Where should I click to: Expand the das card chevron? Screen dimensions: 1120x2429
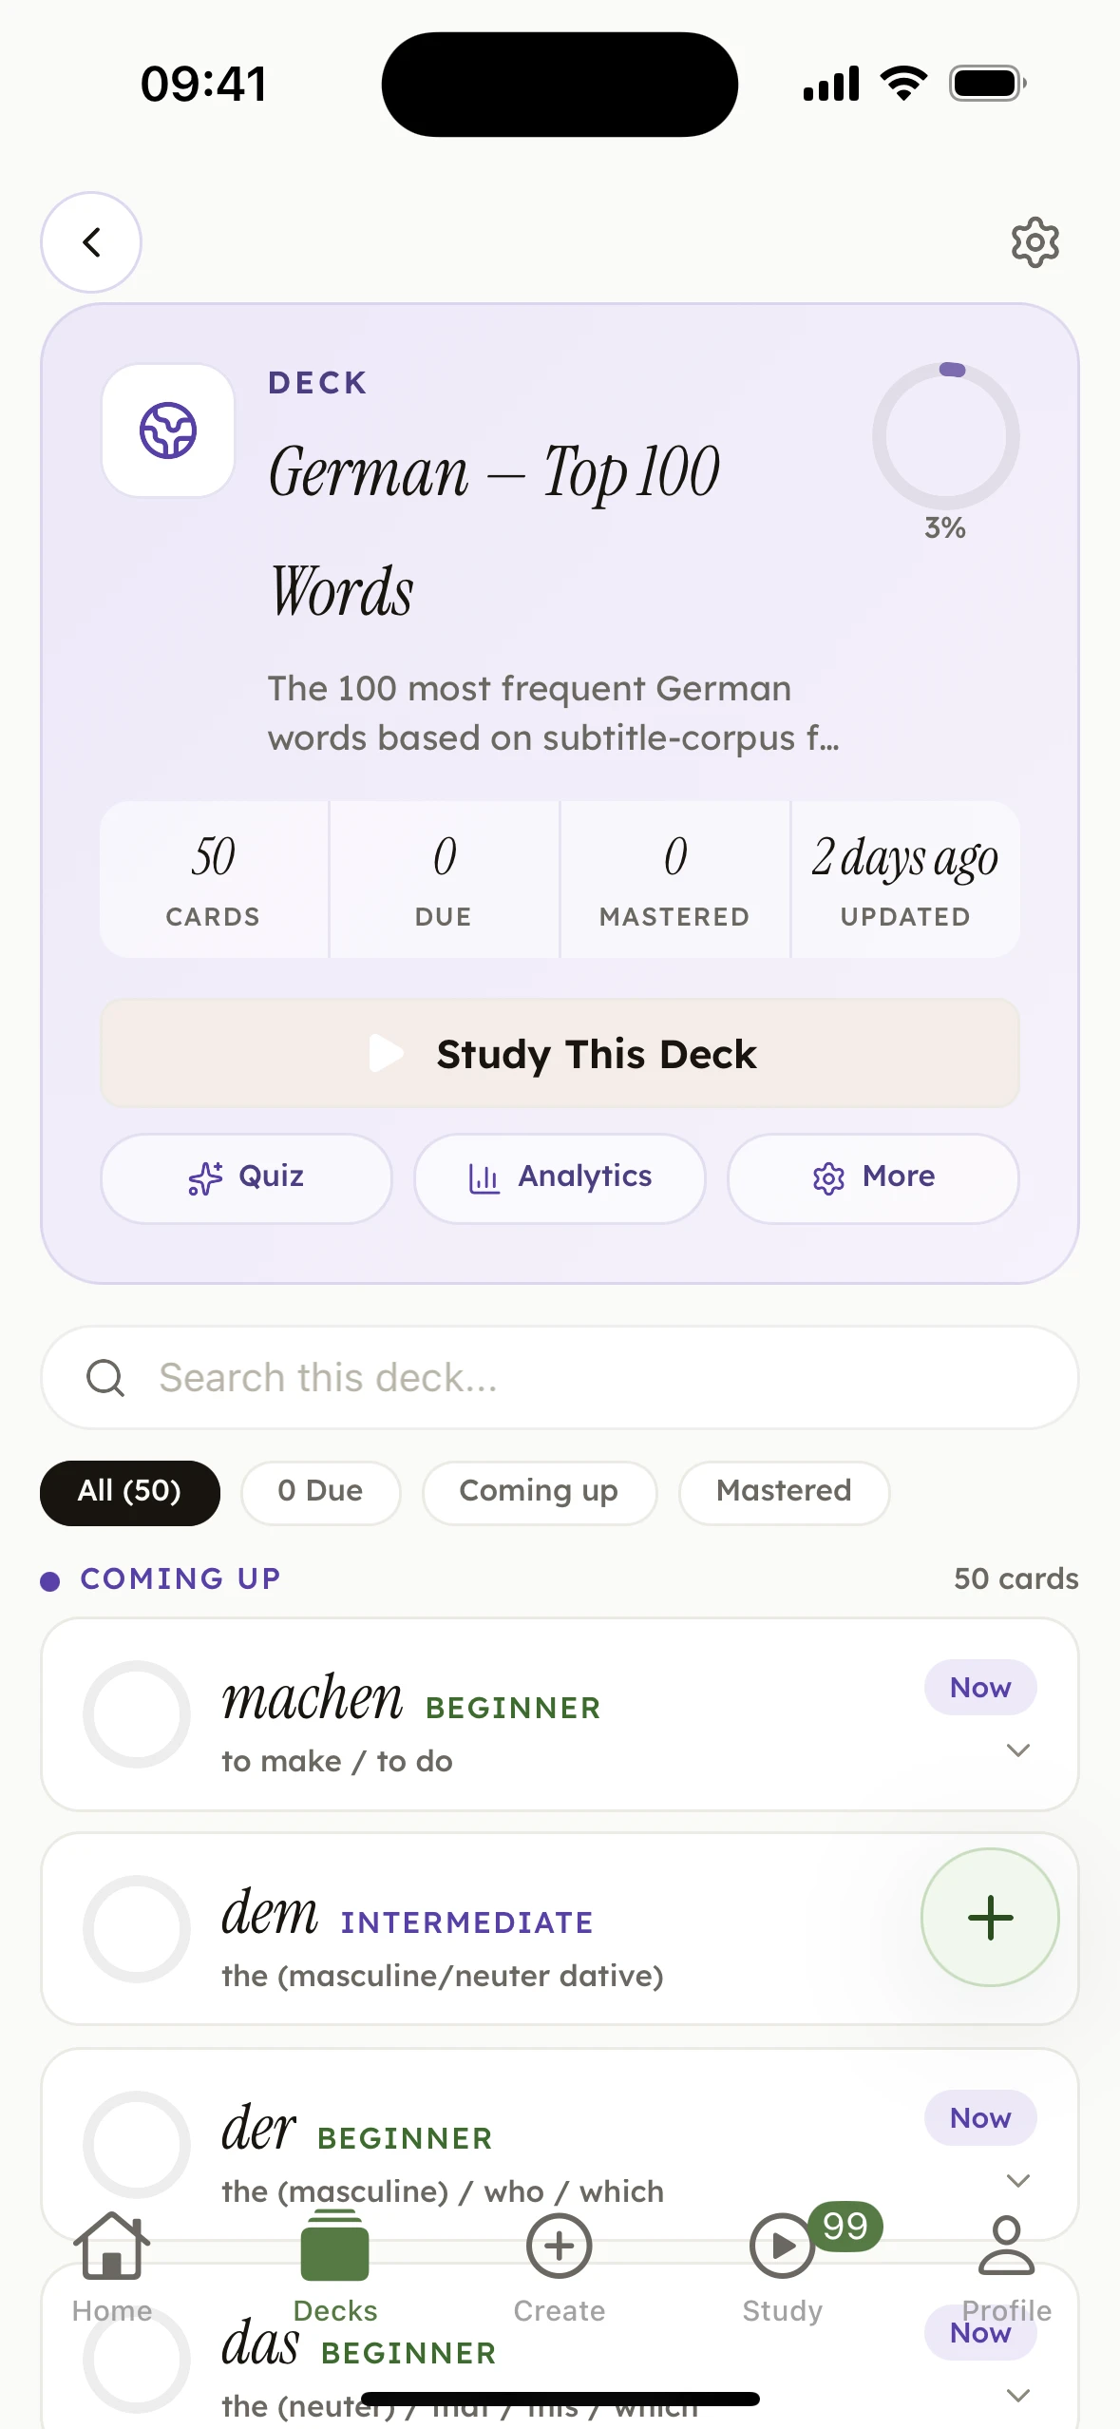pyautogui.click(x=1018, y=2396)
